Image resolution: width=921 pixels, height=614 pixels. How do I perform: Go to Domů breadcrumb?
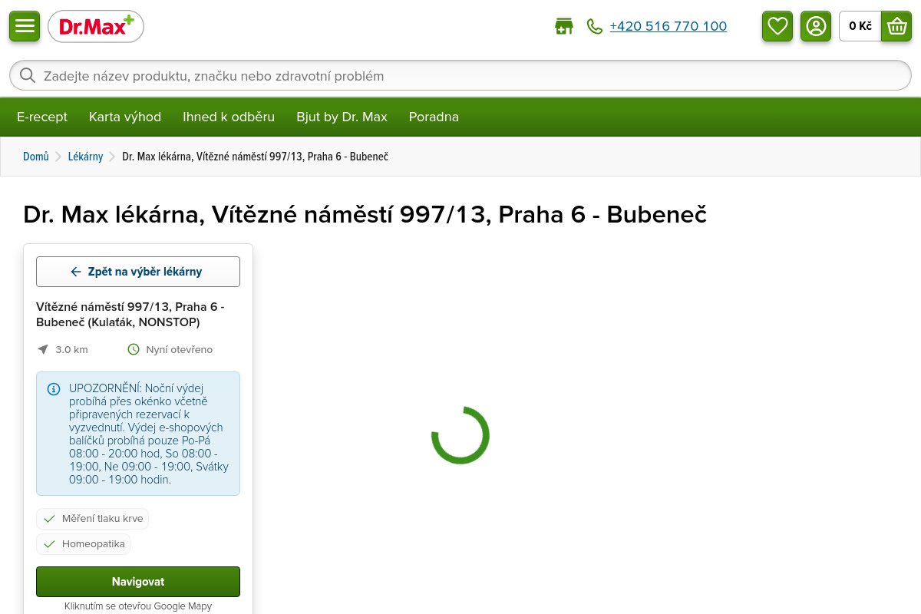point(36,157)
